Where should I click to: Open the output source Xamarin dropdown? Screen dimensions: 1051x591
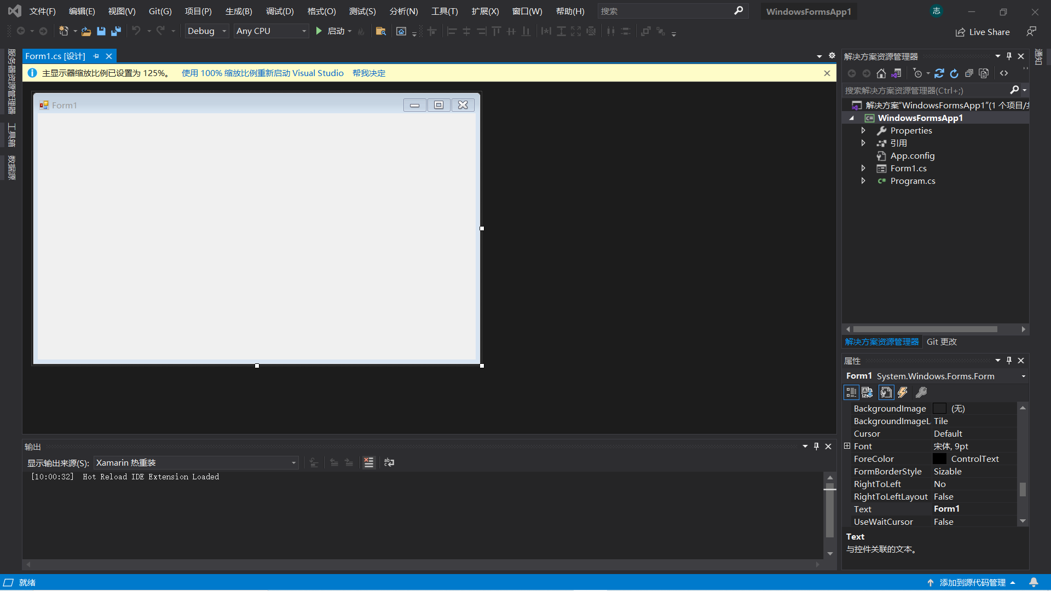(x=196, y=463)
